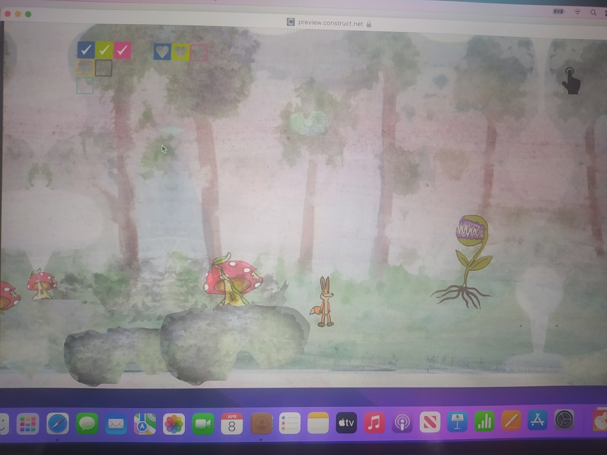
Task: Toggle the pink checked box
Action: click(x=123, y=50)
